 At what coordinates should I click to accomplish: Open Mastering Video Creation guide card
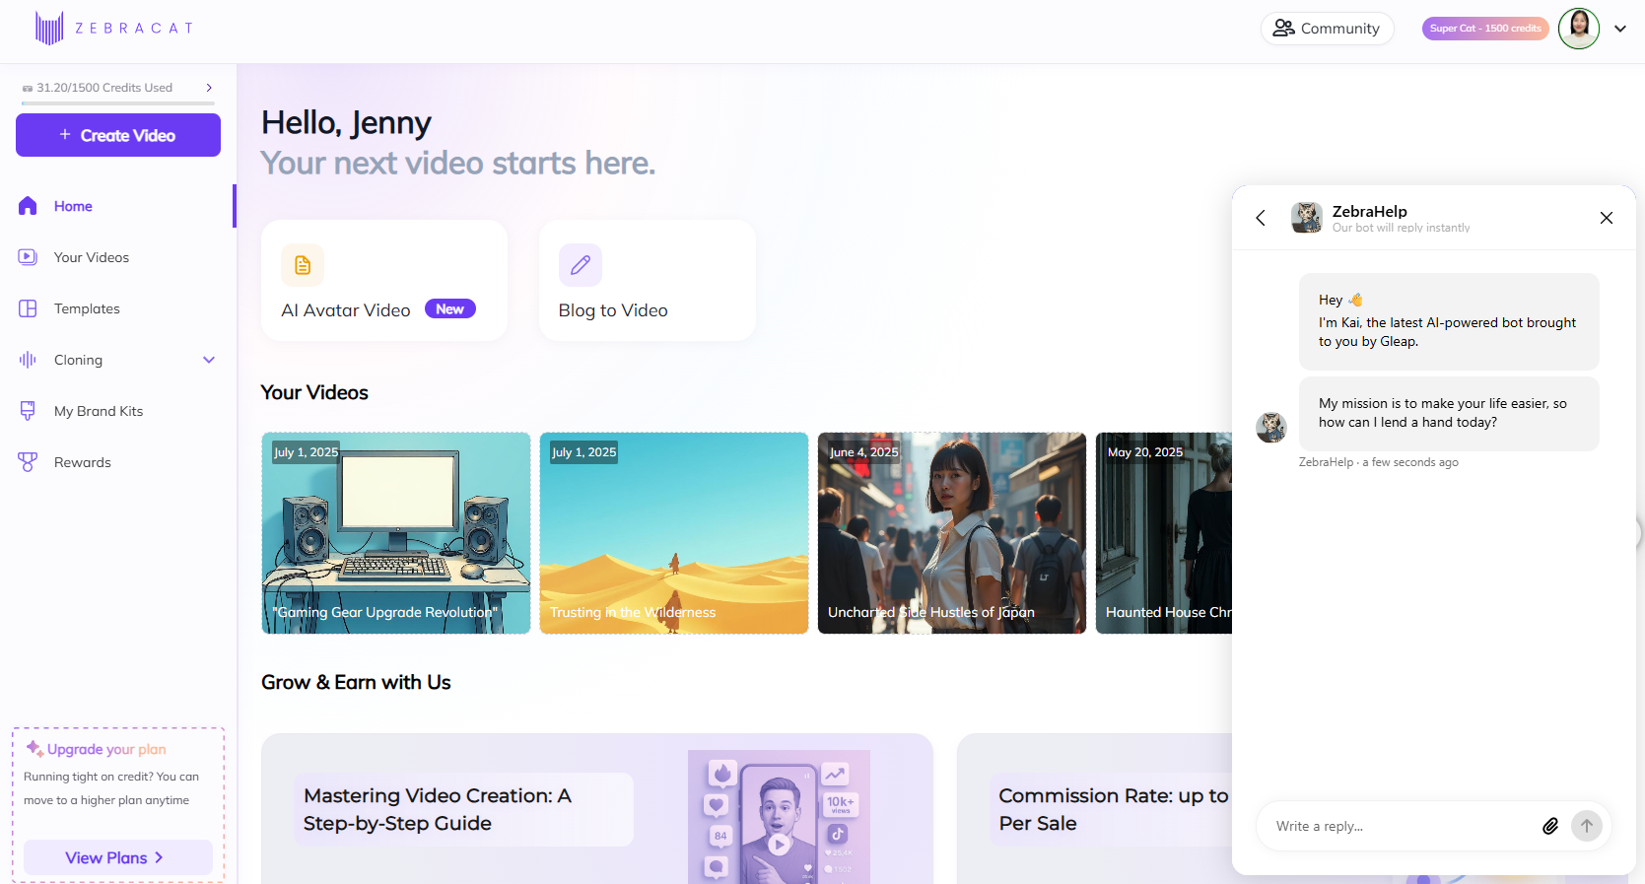[x=597, y=808]
